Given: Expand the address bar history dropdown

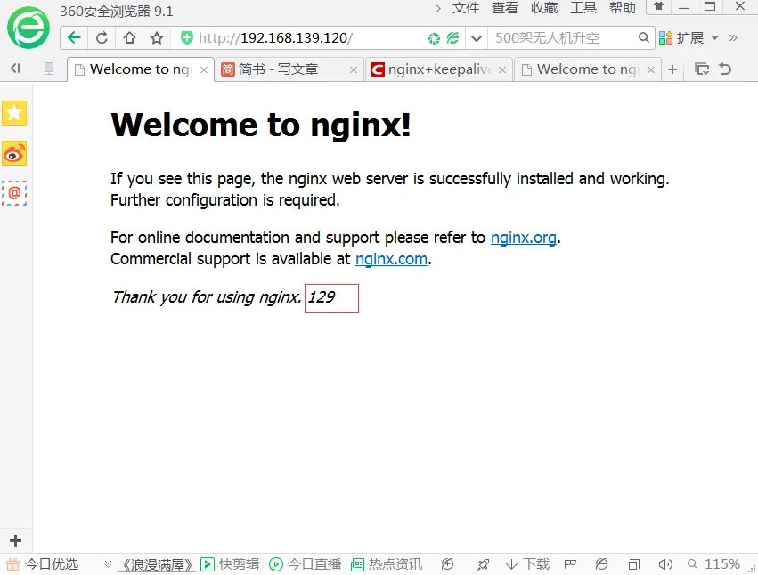Looking at the screenshot, I should (x=477, y=38).
